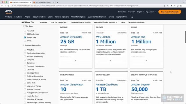Open the Documentation menu
The width and height of the screenshot is (186, 104).
pos(39,17)
